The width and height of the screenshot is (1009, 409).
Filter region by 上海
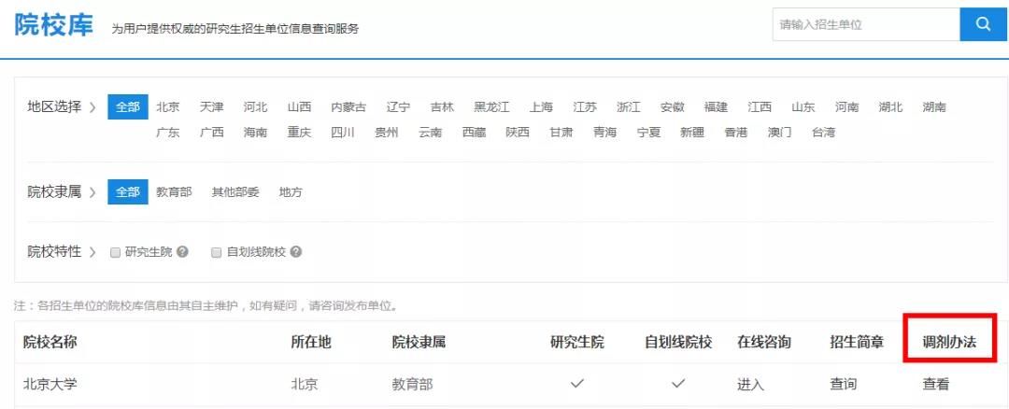541,106
